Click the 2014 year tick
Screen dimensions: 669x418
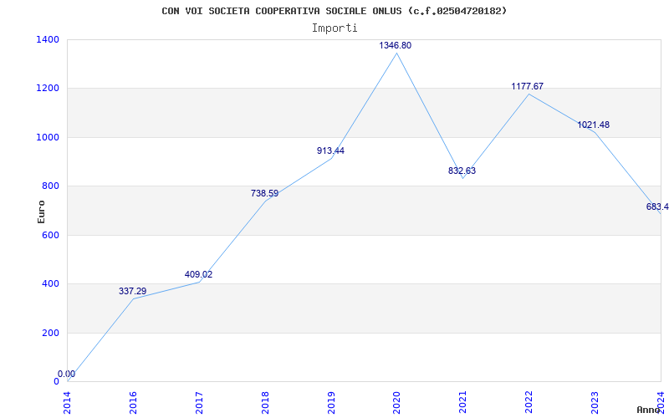coord(68,402)
